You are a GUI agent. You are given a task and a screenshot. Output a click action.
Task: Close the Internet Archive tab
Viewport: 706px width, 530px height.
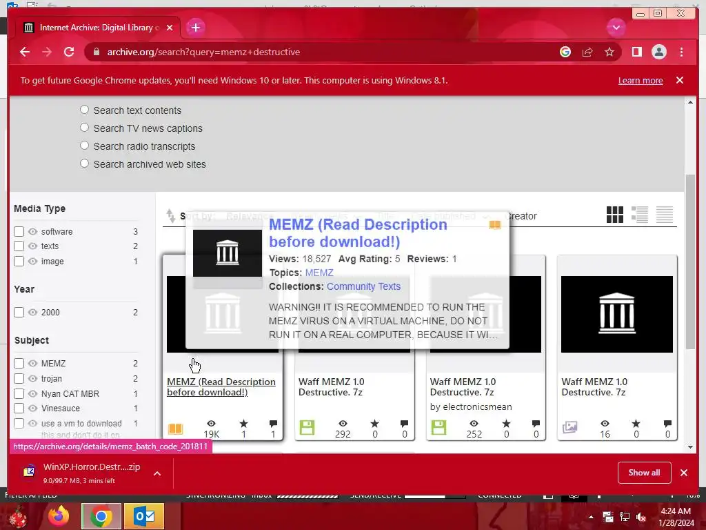coord(170,28)
